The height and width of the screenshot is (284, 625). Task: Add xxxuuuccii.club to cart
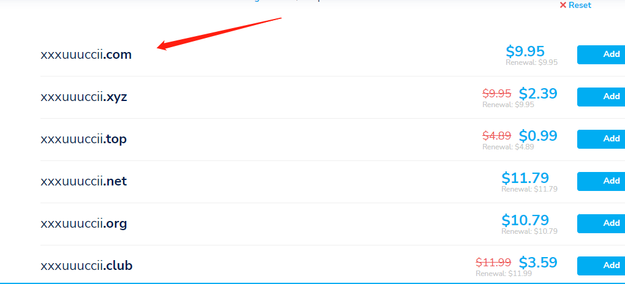click(x=601, y=266)
